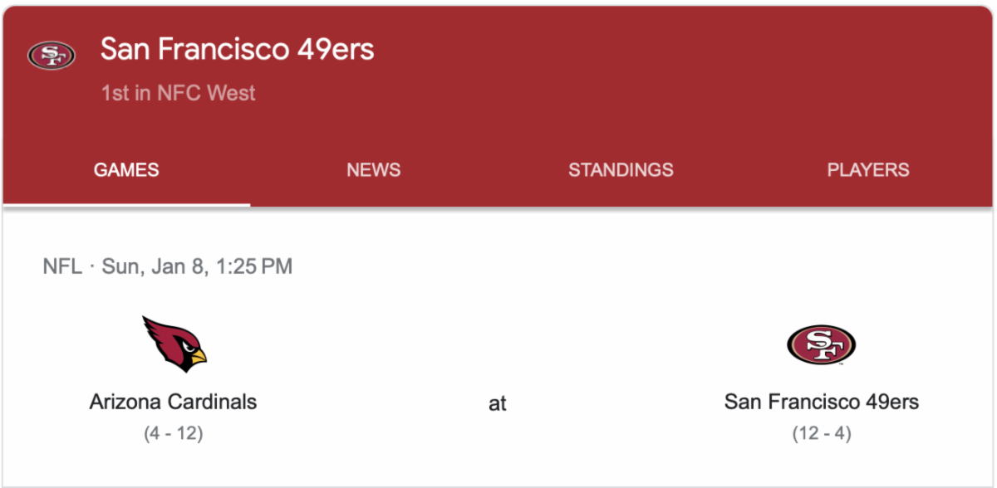Click the Arizona Cardinals bird logo
This screenshot has width=997, height=488.
pyautogui.click(x=174, y=344)
